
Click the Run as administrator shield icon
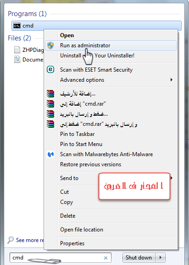50,45
